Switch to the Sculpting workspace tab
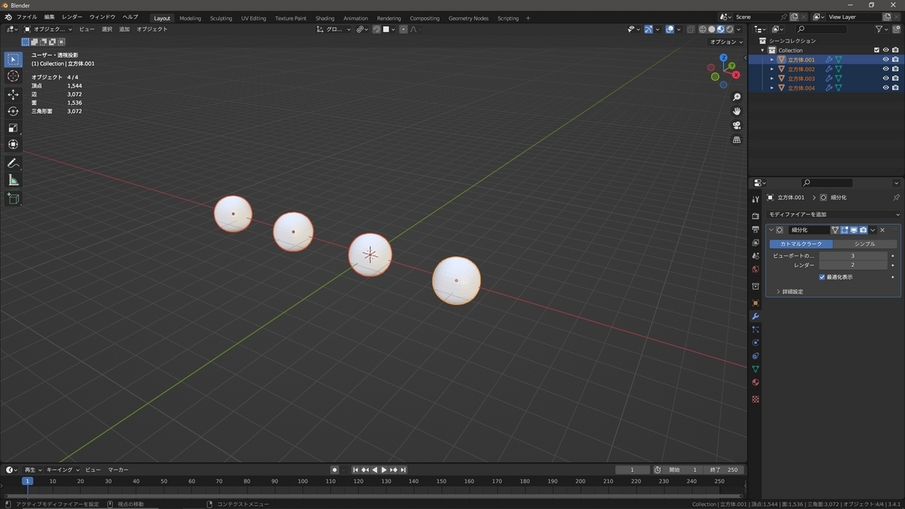The height and width of the screenshot is (509, 905). (221, 18)
